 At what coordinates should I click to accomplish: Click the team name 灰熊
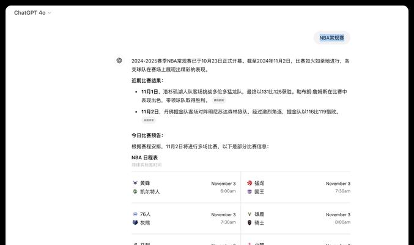point(145,223)
